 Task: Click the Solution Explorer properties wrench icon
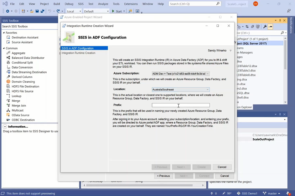[x=265, y=26]
